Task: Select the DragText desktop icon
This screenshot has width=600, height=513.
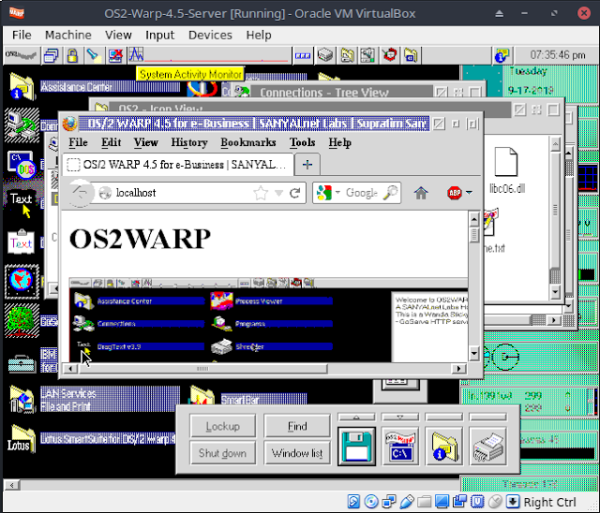Action: 22,203
